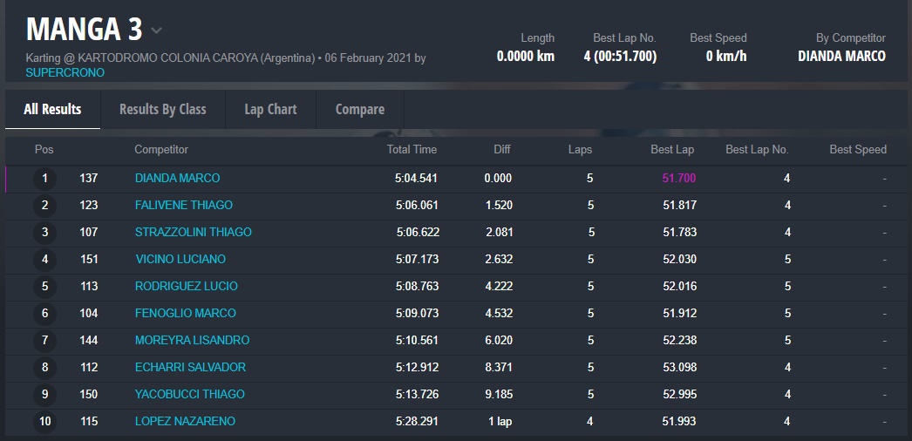The height and width of the screenshot is (441, 912).
Task: Click the STRAZZOLINI THIAGO competitor link
Action: pos(193,232)
